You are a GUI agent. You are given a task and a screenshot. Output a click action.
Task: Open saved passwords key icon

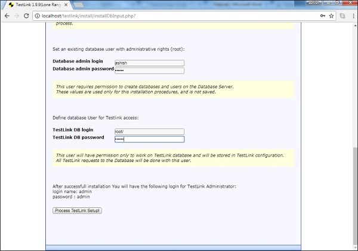(x=323, y=15)
